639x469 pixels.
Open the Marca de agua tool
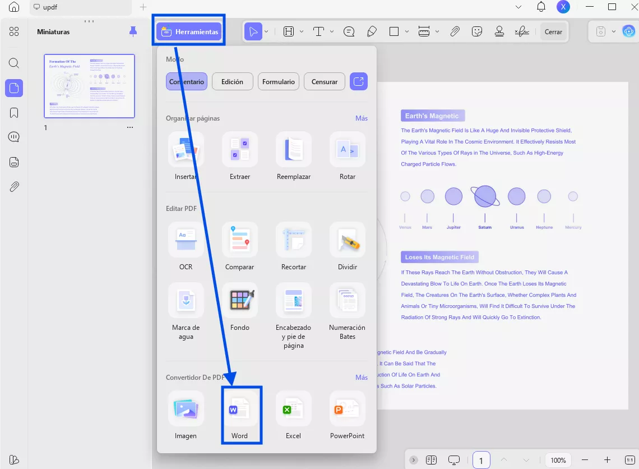(x=186, y=311)
